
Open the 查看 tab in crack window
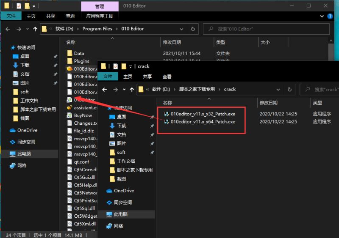(x=167, y=77)
